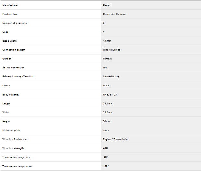201x171 pixels.
Task: Select the maximum temperature 150° value
Action: [106, 166]
